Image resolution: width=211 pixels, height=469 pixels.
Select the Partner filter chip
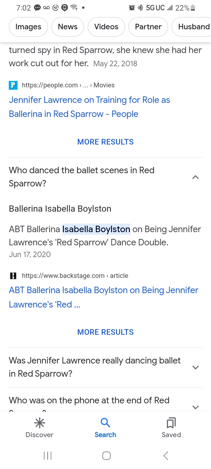tap(148, 27)
